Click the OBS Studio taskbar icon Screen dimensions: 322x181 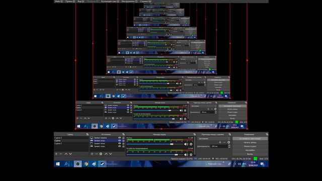pyautogui.click(x=77, y=164)
